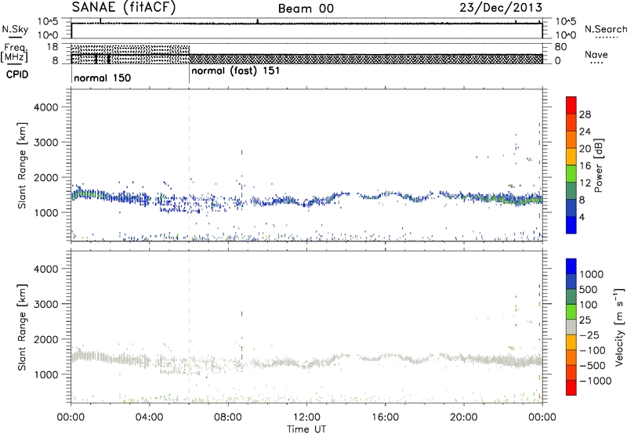
Task: Select the -1000 tick on the velocity colorbar
Action: click(596, 381)
